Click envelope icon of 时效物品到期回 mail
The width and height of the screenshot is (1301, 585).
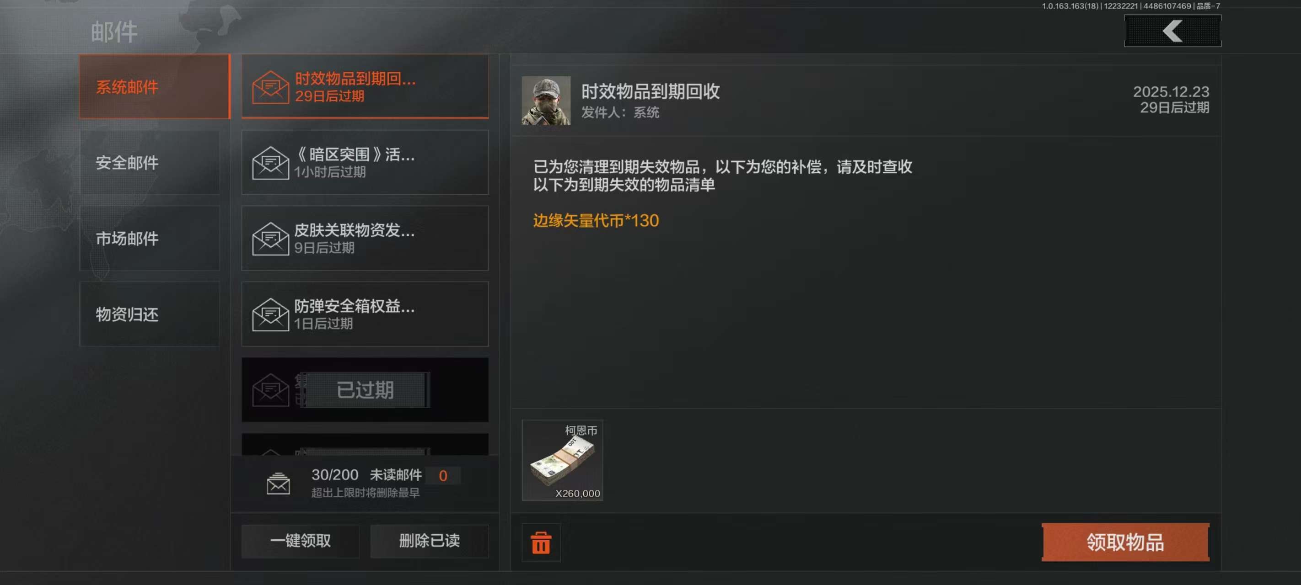click(271, 87)
